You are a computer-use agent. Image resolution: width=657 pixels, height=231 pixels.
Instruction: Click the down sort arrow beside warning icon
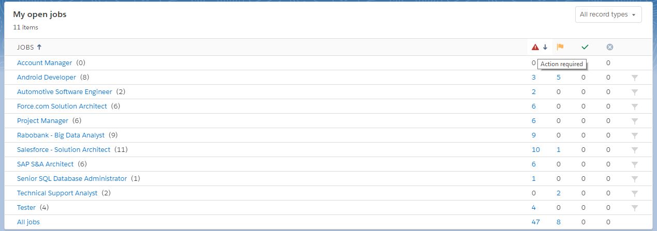pyautogui.click(x=545, y=47)
